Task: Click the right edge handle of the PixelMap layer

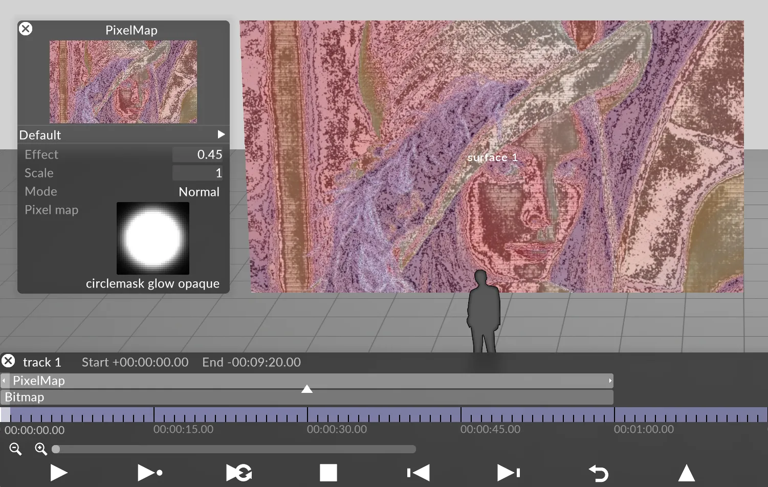Action: coord(610,381)
